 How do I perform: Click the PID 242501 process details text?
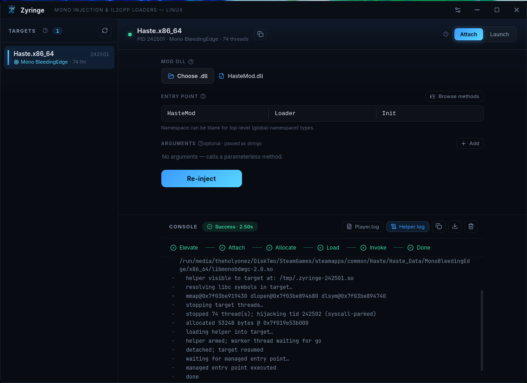click(x=193, y=39)
